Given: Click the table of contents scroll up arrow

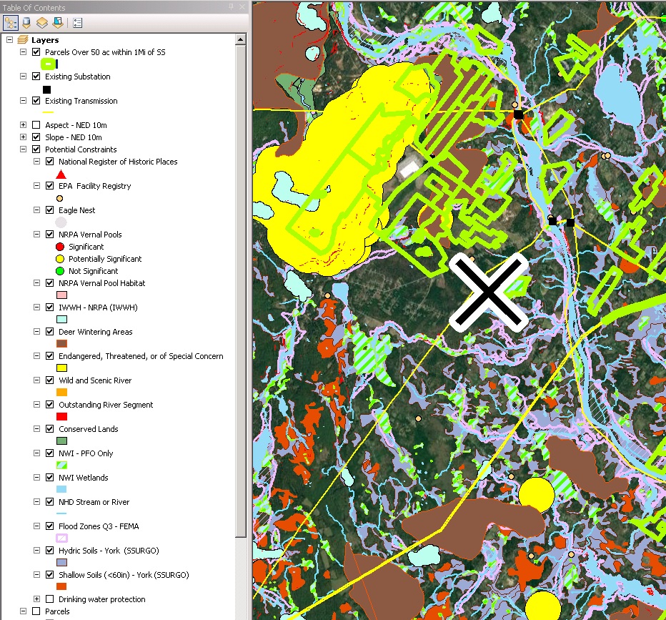Looking at the screenshot, I should (240, 39).
